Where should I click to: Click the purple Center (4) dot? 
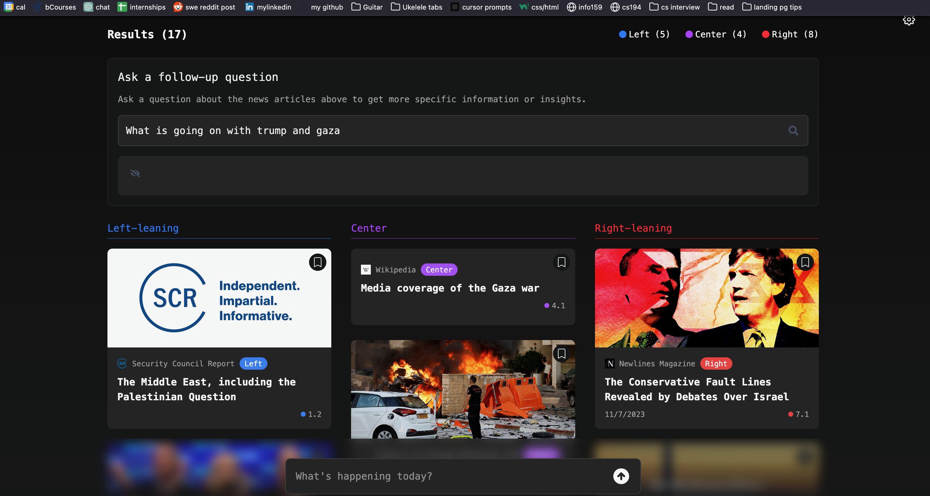689,34
